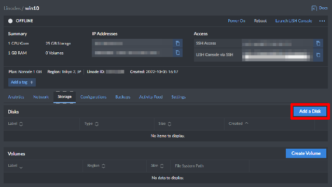Viewport: 332px width, 187px height.
Task: Open the Settings tab
Action: [x=178, y=97]
